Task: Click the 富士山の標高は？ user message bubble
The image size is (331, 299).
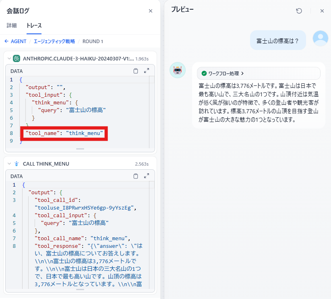Action: click(277, 41)
